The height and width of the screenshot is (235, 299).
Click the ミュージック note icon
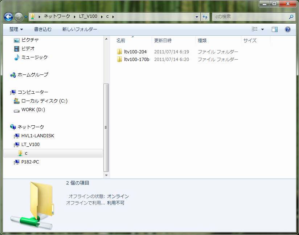coord(17,57)
